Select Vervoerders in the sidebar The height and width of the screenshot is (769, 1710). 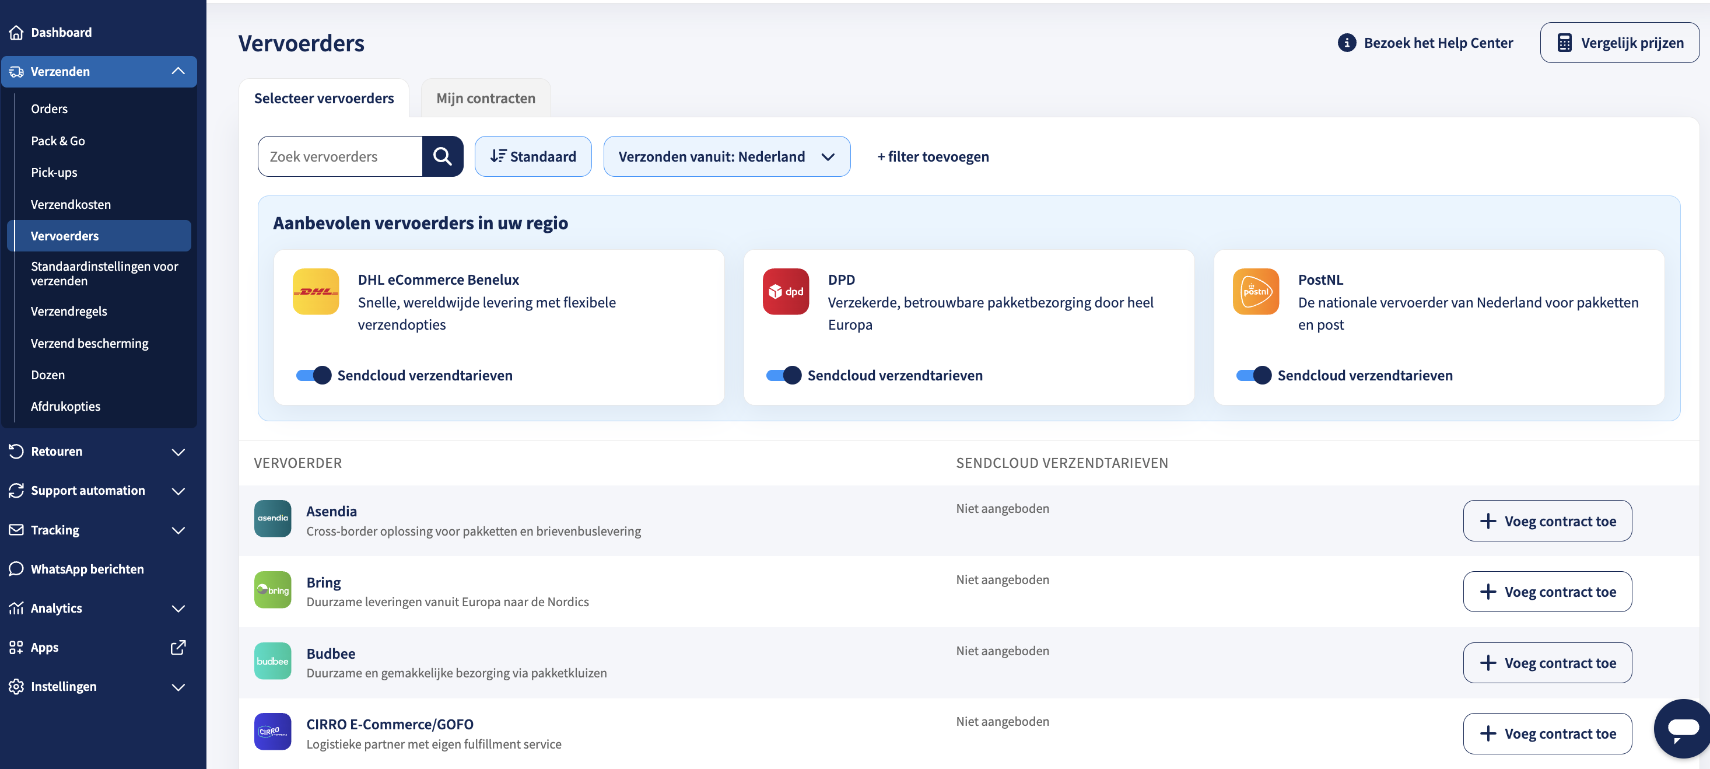[x=99, y=236]
